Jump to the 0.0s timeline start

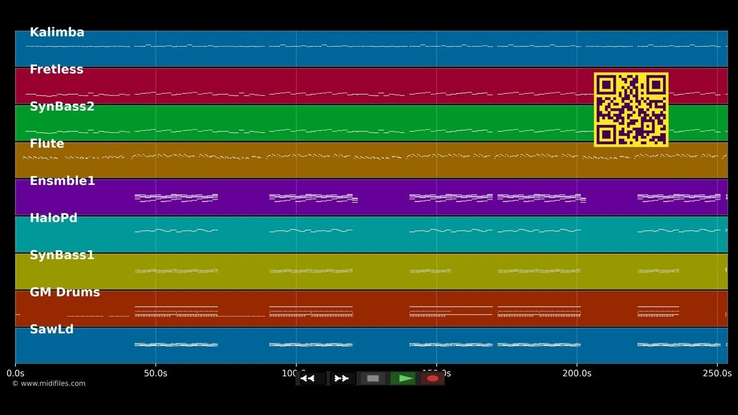tap(16, 373)
